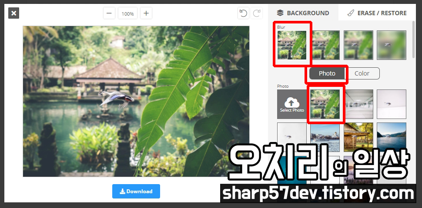Undo the last edit
422x208 pixels.
243,13
